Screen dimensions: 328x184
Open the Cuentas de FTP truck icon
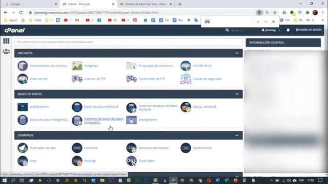[77, 79]
